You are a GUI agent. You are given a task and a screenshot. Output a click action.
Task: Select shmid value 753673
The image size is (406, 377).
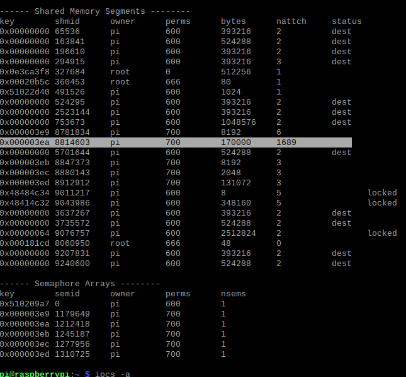coord(70,122)
